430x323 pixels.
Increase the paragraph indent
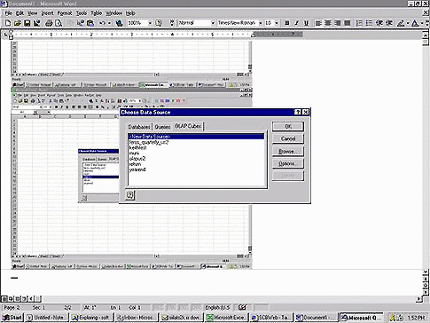coord(389,23)
